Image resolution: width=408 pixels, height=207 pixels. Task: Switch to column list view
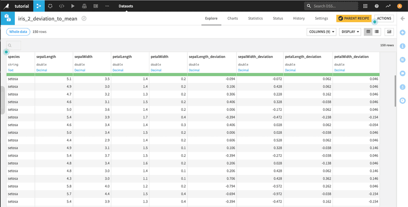(x=376, y=32)
